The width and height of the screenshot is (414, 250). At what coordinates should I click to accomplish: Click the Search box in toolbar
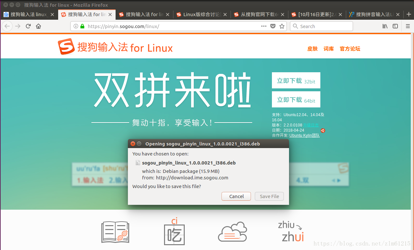[321, 26]
